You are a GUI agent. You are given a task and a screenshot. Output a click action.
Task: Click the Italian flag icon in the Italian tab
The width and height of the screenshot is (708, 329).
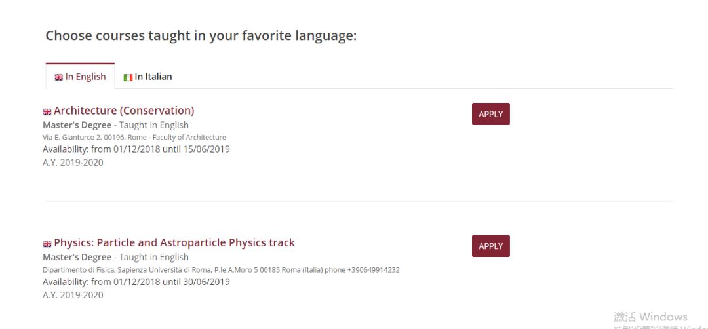click(128, 77)
